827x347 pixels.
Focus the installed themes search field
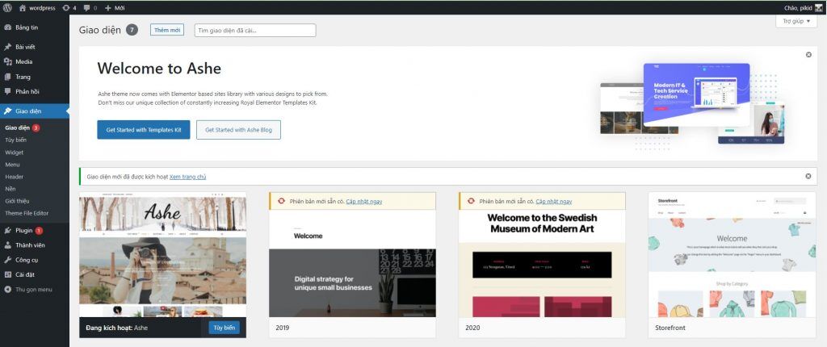pyautogui.click(x=255, y=30)
